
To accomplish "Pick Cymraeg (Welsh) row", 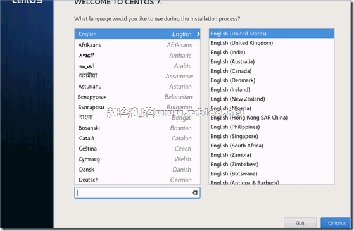I will coord(137,159).
